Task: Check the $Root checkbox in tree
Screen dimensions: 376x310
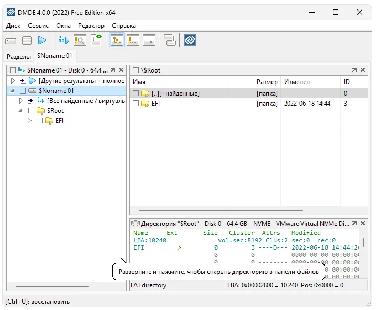Action: (31, 111)
